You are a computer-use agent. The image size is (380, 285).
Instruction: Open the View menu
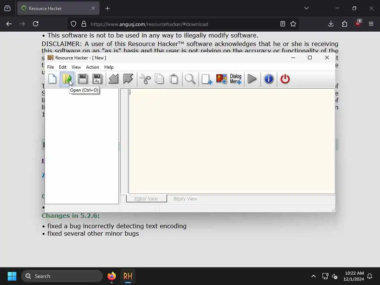(76, 67)
